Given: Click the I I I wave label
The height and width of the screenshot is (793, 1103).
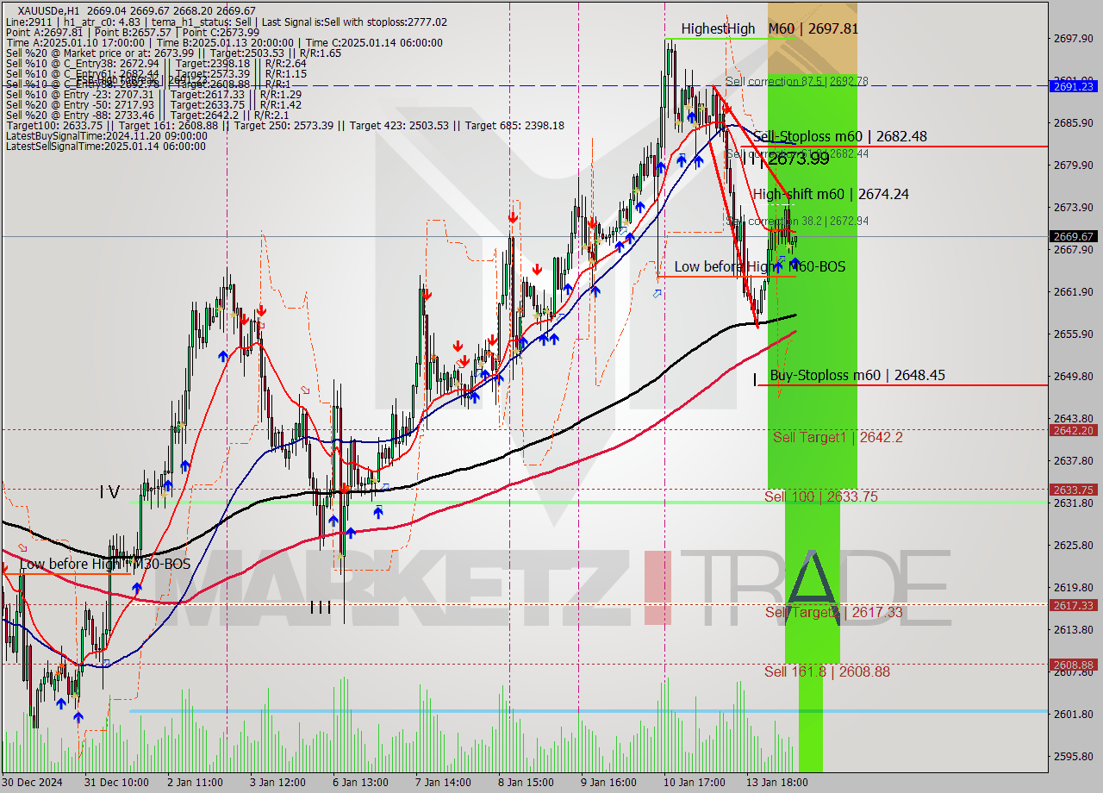Looking at the screenshot, I should pyautogui.click(x=321, y=608).
